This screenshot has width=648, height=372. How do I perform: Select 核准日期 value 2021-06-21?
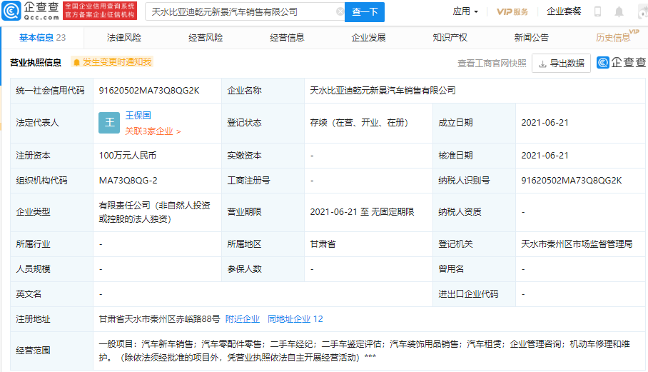tap(545, 156)
